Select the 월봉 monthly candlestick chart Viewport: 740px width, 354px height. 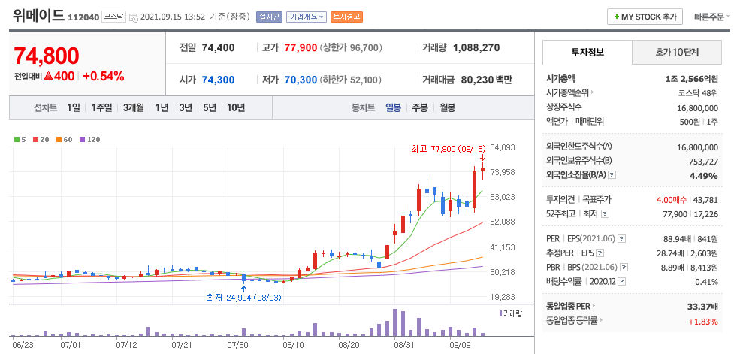tap(448, 107)
